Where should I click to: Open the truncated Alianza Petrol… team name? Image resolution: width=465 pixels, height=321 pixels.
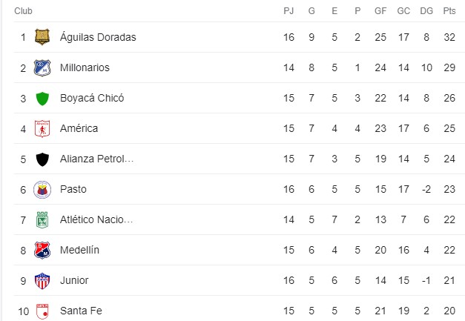(x=96, y=159)
